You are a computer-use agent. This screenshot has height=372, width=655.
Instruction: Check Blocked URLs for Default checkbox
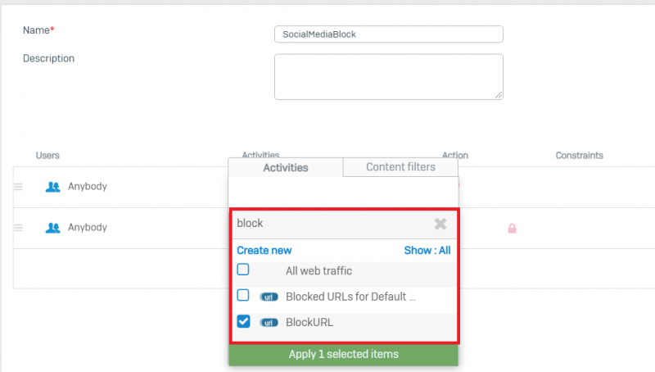point(243,296)
